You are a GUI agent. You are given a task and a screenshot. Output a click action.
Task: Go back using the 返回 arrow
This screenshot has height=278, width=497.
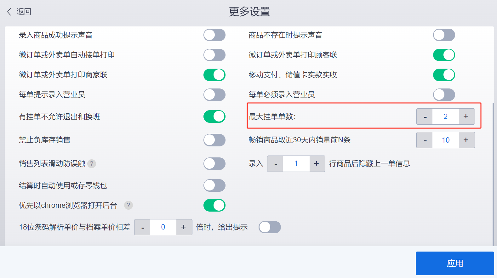(19, 12)
